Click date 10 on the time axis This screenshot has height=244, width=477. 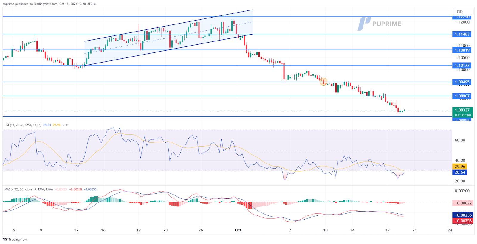pos(325,230)
